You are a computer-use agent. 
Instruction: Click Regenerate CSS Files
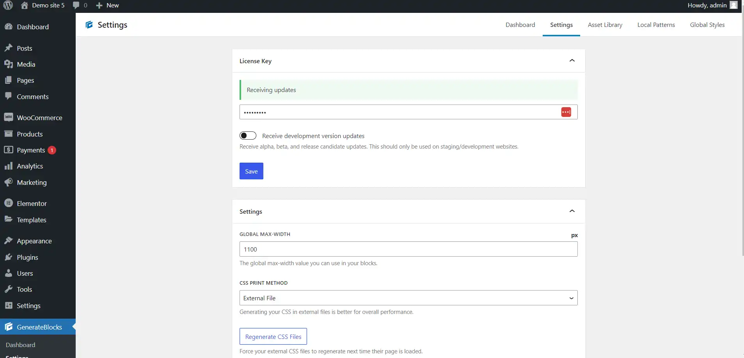(x=273, y=336)
